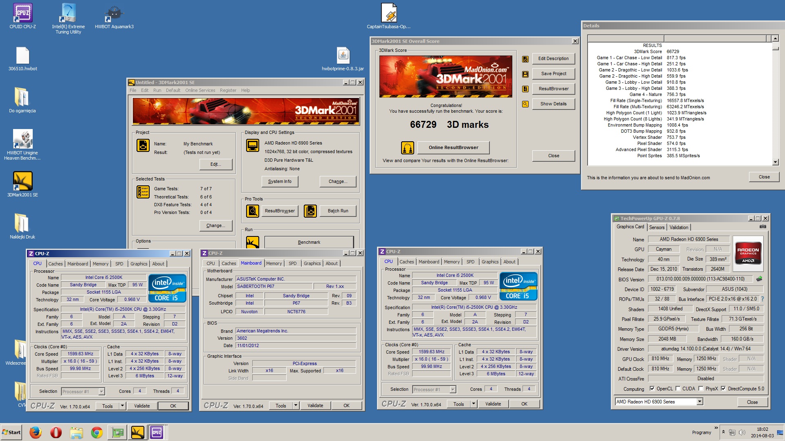Expand hidden toolbar chevron near Programy
785x441 pixels.
[716, 428]
